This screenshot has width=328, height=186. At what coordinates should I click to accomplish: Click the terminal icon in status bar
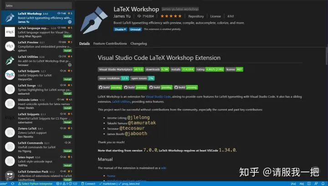(309, 184)
